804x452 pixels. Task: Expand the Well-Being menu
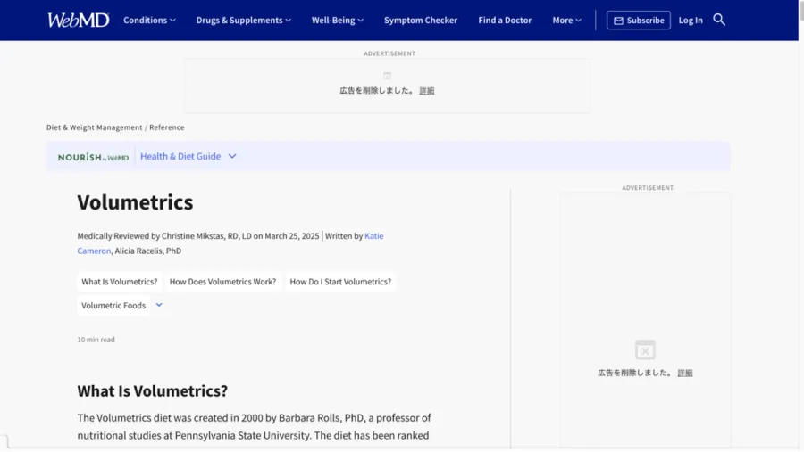click(x=338, y=20)
